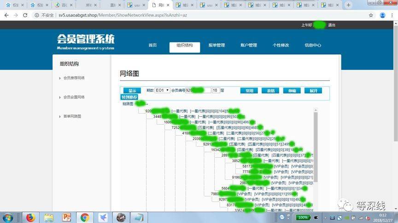Click the 层 level number input field

[216, 91]
